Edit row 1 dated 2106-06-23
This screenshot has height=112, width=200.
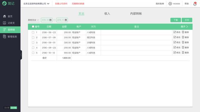point(177,32)
